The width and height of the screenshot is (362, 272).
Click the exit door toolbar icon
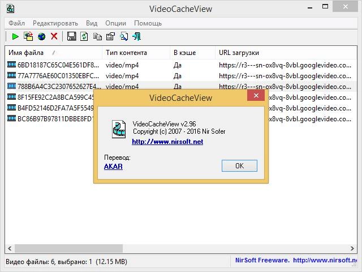click(137, 36)
